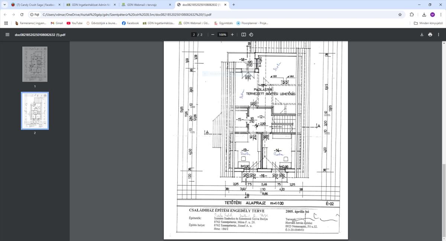Select page 2 thumbnail

click(x=35, y=110)
